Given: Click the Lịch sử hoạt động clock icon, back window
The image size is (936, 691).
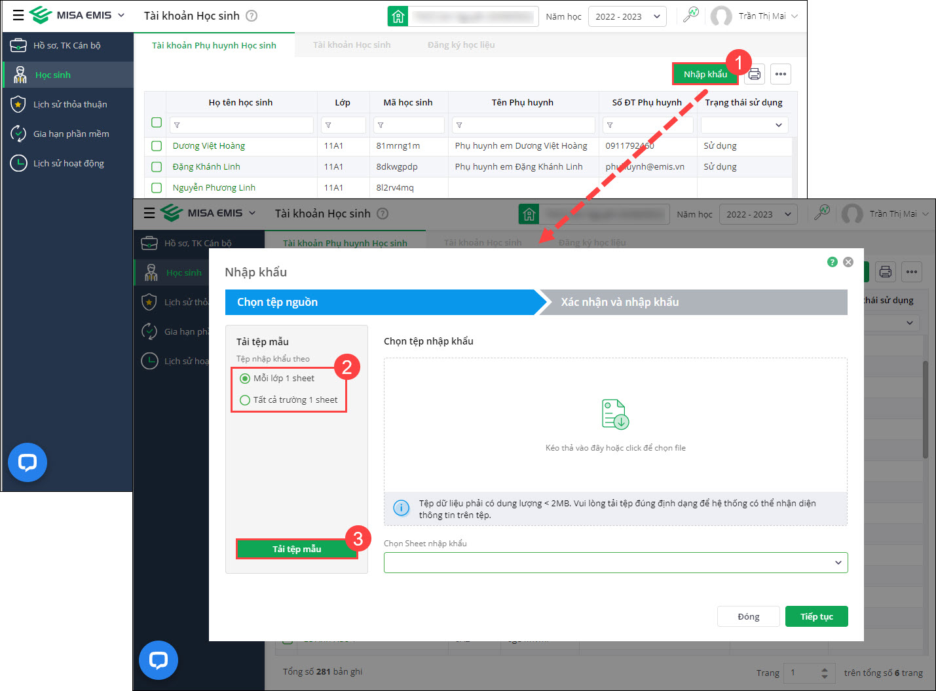Looking at the screenshot, I should [18, 163].
